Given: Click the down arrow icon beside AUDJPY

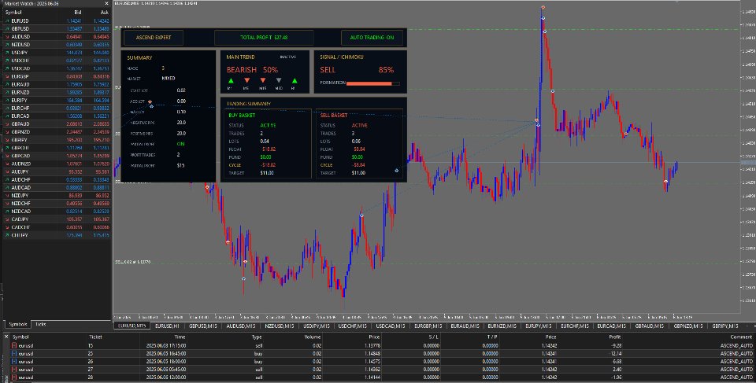Looking at the screenshot, I should pos(7,171).
